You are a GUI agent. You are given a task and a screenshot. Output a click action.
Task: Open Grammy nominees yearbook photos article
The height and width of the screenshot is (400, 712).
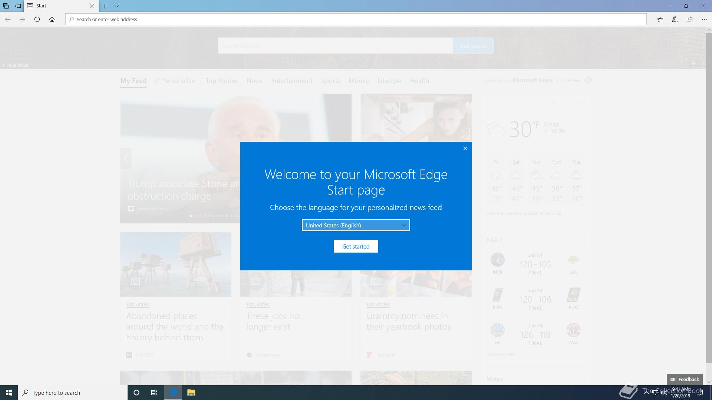tap(408, 321)
